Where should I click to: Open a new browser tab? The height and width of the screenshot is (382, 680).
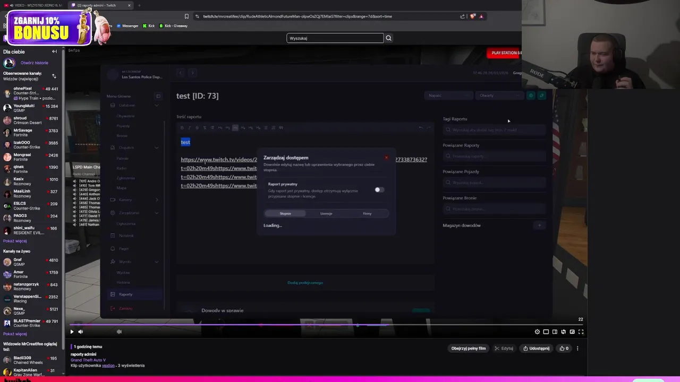[x=139, y=5]
